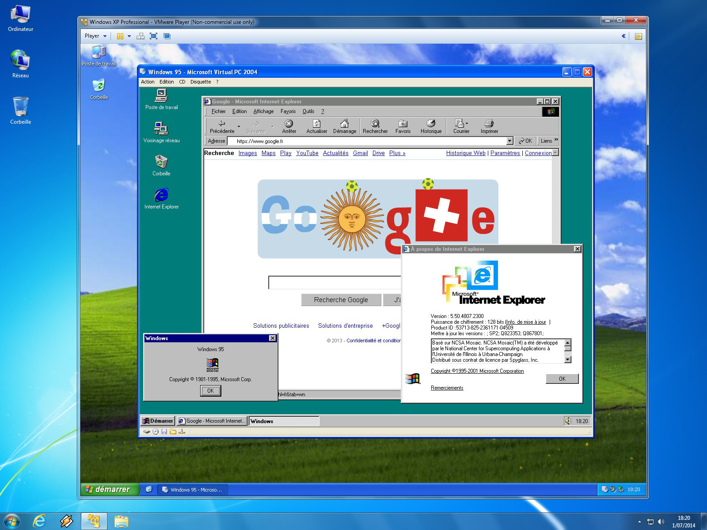Open Windows Explorer folder on Windows 7 taskbar
The height and width of the screenshot is (530, 707).
tap(121, 521)
